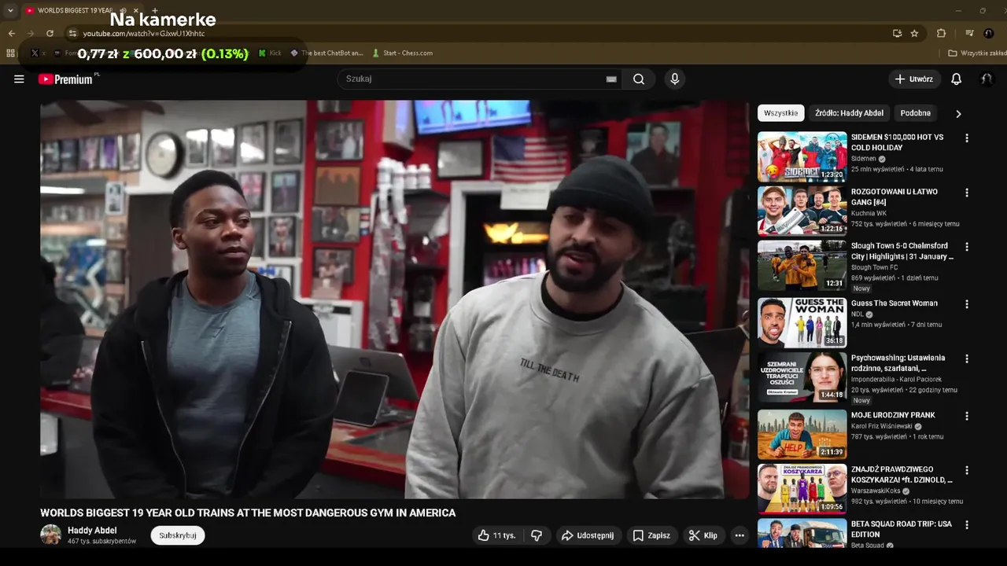Image resolution: width=1007 pixels, height=566 pixels.
Task: Open ZNAJDŹ PRAWDZIWEGO KOSZYKARZA thumbnail
Action: click(x=802, y=488)
